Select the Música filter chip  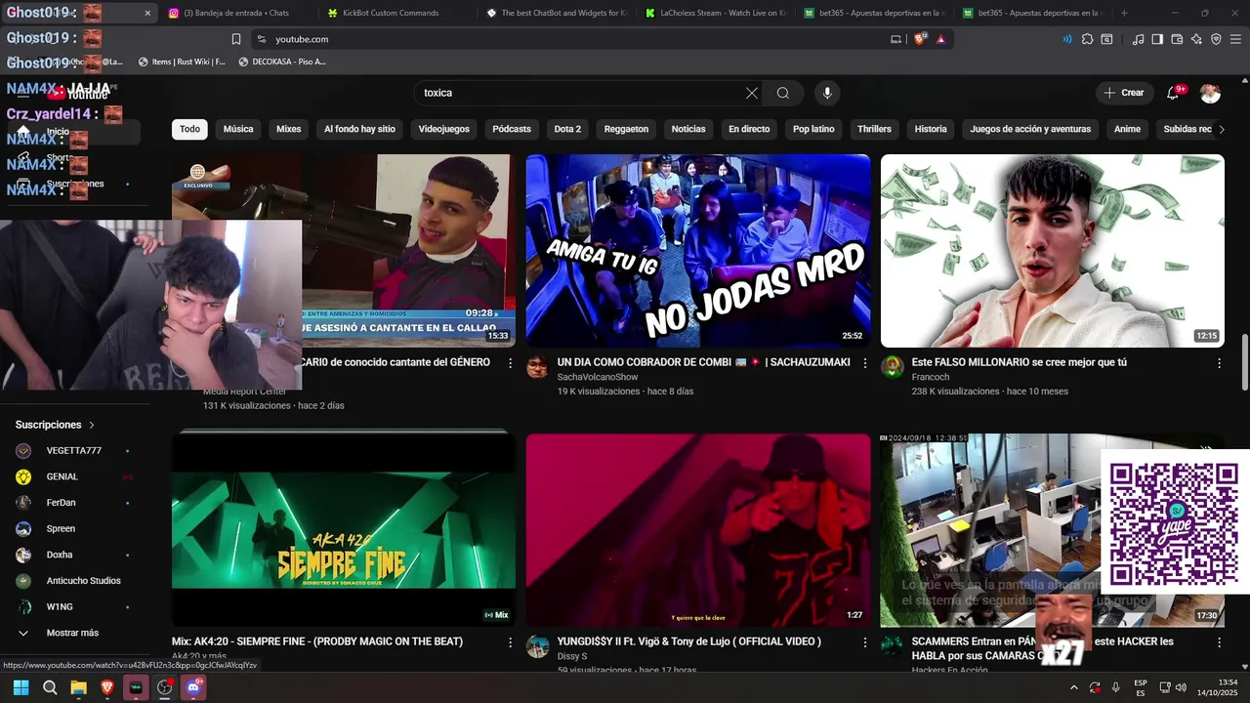(x=238, y=129)
